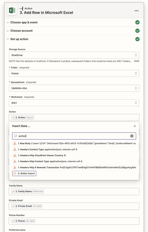
Task: Click the Family Name input field
Action: [x=74, y=191]
